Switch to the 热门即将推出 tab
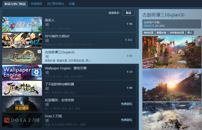 click(55, 4)
